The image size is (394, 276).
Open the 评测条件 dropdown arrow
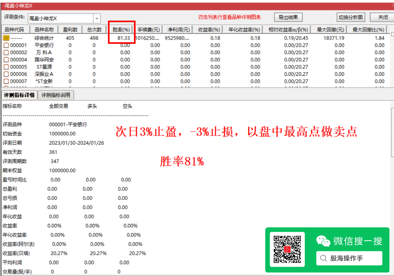pyautogui.click(x=97, y=18)
